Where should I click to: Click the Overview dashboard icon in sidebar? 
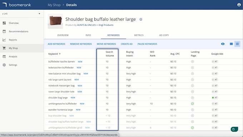[x=4, y=23]
